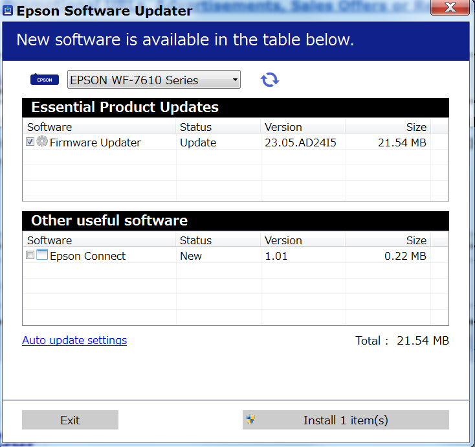Open Auto update settings link
The image size is (475, 447).
point(74,340)
